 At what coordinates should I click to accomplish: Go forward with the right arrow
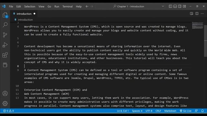pyautogui.click(x=92, y=6)
